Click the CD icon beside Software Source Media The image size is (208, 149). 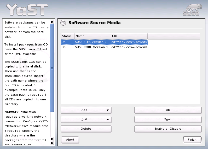63,23
